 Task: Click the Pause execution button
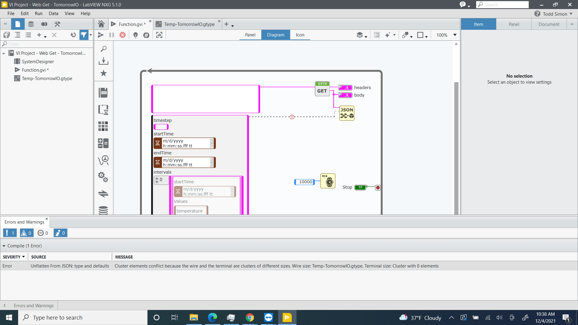point(112,35)
